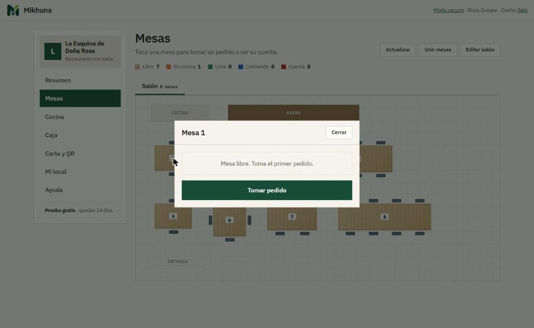Click the 'Rosa Quispe · Dueño' user text
Image resolution: width=534 pixels, height=328 pixels.
click(x=492, y=10)
